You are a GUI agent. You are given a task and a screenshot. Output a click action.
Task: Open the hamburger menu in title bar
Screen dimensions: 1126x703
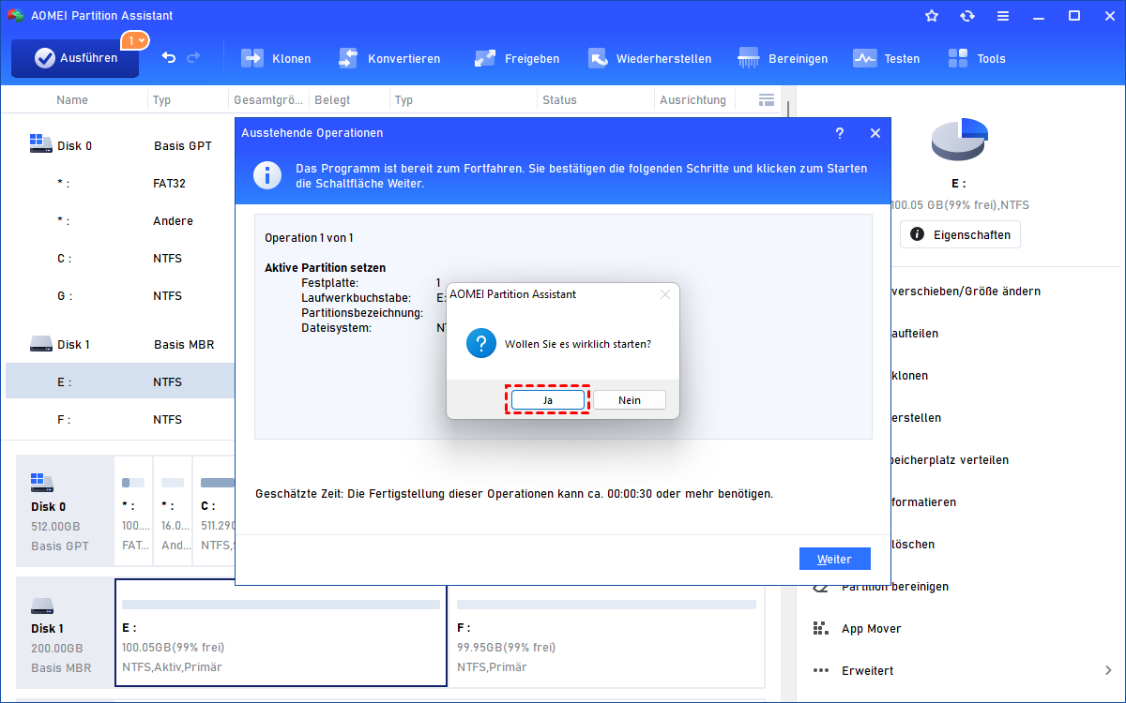(1003, 16)
